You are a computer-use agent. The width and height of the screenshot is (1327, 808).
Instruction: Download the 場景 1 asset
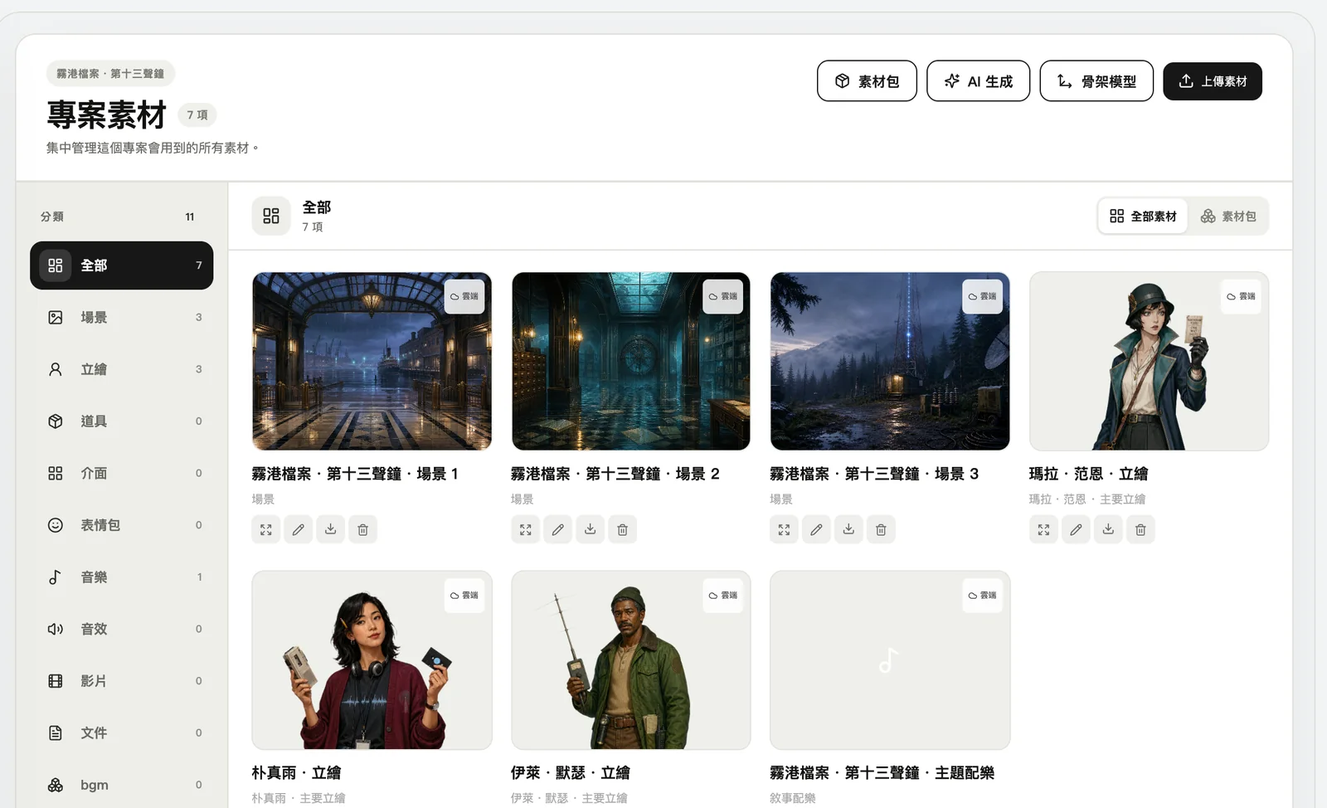point(331,529)
